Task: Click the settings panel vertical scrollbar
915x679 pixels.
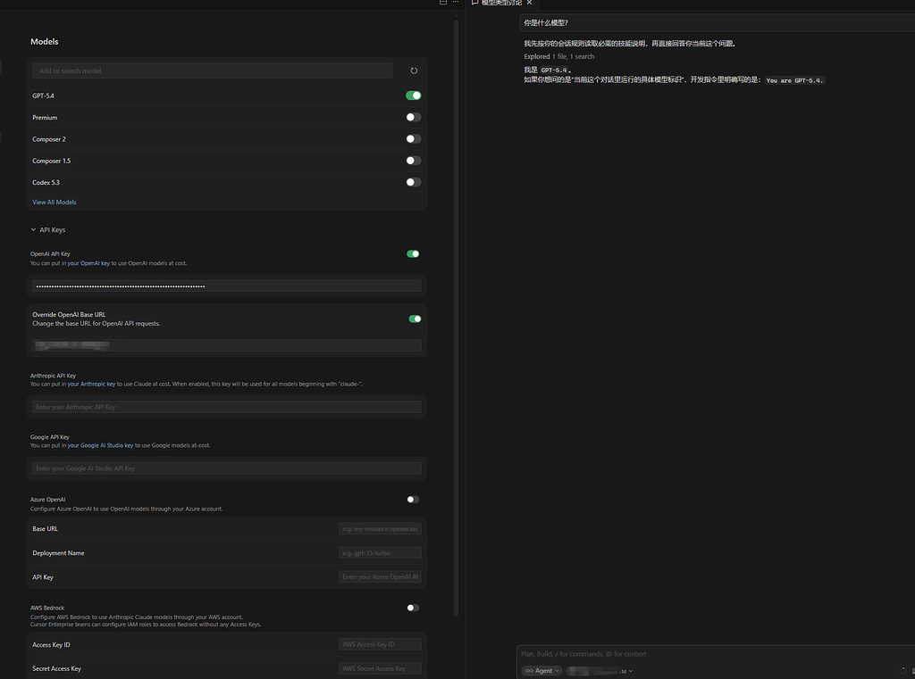Action: pos(456,319)
